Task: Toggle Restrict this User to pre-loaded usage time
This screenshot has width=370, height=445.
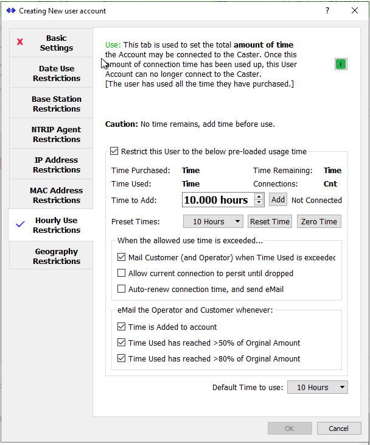Action: click(114, 151)
